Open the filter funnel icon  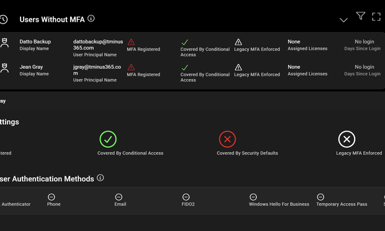click(x=360, y=16)
